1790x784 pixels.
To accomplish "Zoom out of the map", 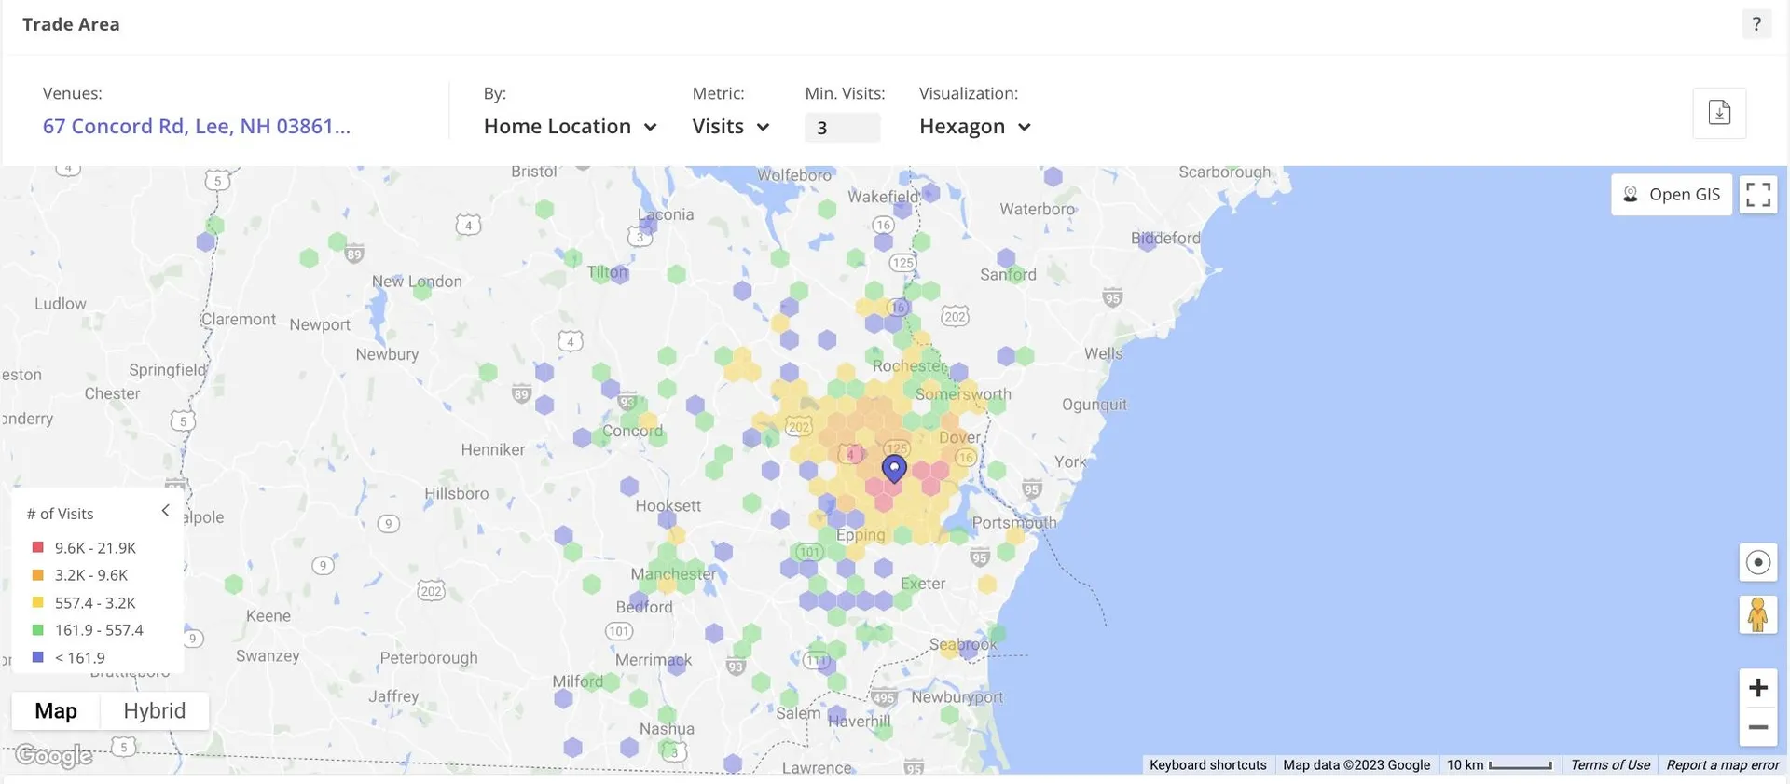I will 1757,727.
